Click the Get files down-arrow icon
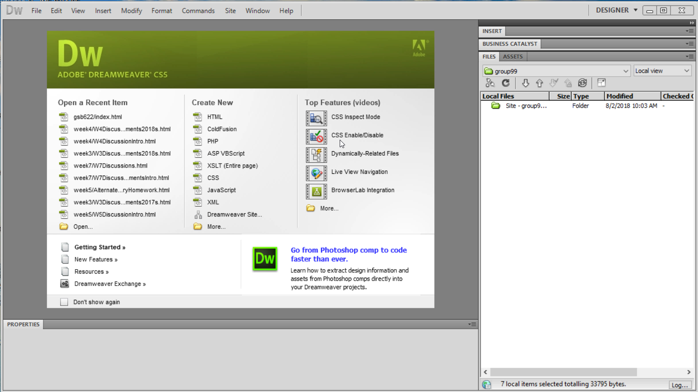 click(525, 83)
